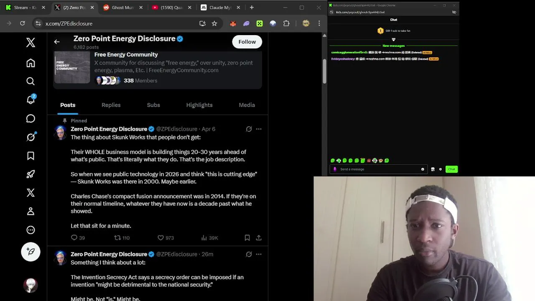
Task: Open Bookmarks in the X sidebar
Action: pyautogui.click(x=31, y=156)
